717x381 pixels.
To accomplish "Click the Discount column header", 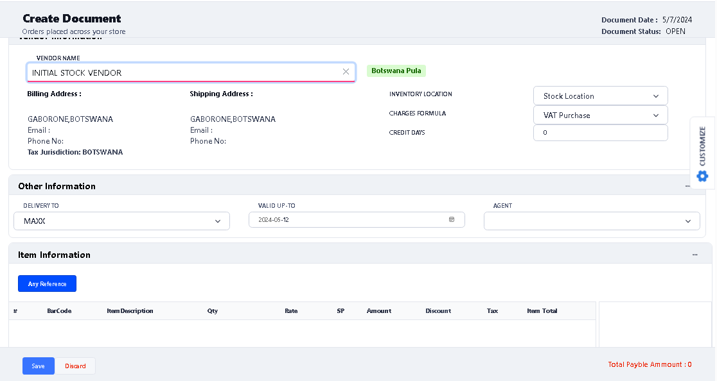I will [438, 311].
